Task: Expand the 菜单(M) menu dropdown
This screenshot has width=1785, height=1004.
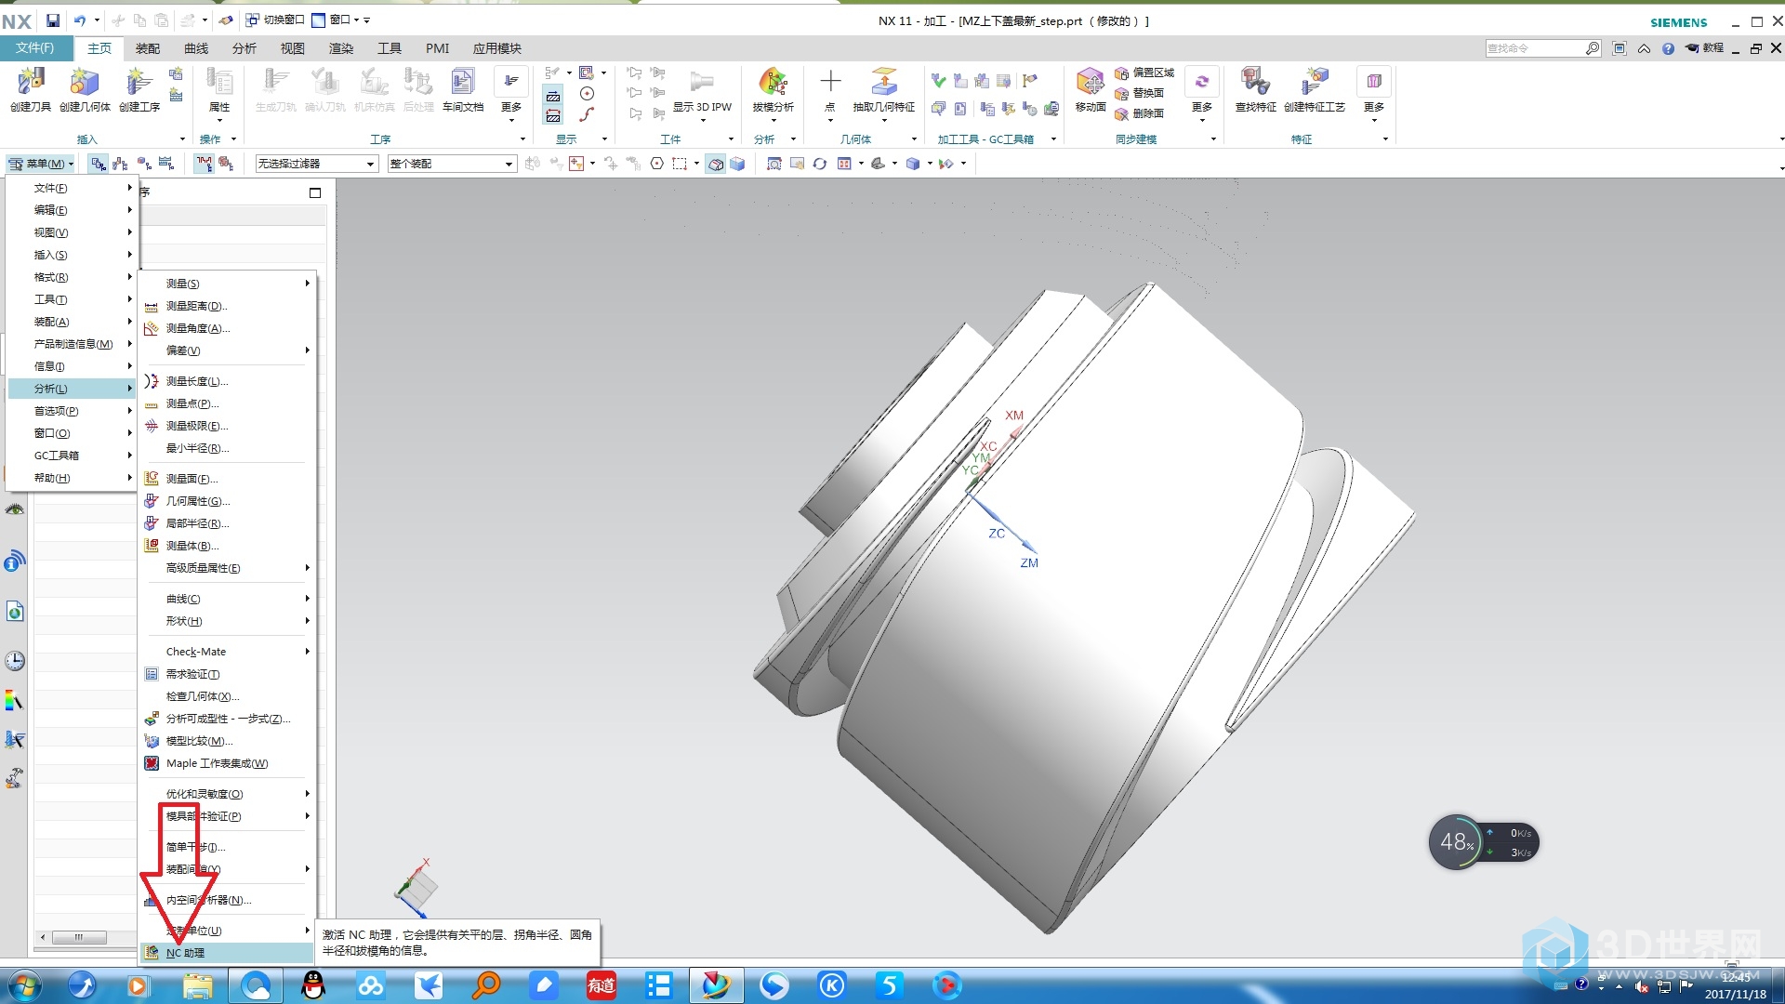Action: 42,164
